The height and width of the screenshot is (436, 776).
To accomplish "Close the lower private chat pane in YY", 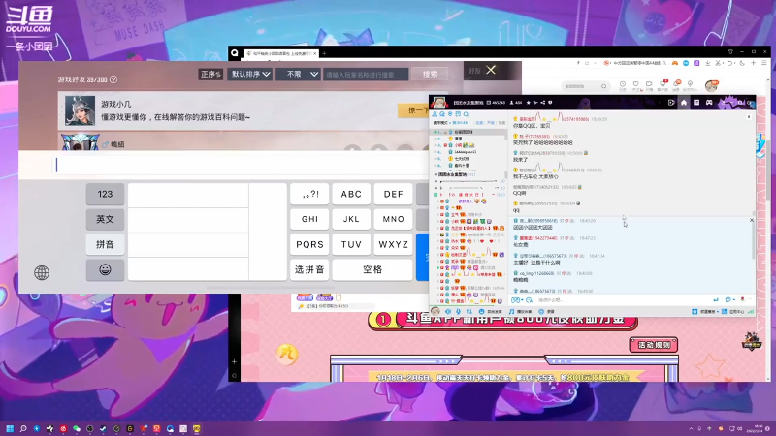I will (x=751, y=220).
